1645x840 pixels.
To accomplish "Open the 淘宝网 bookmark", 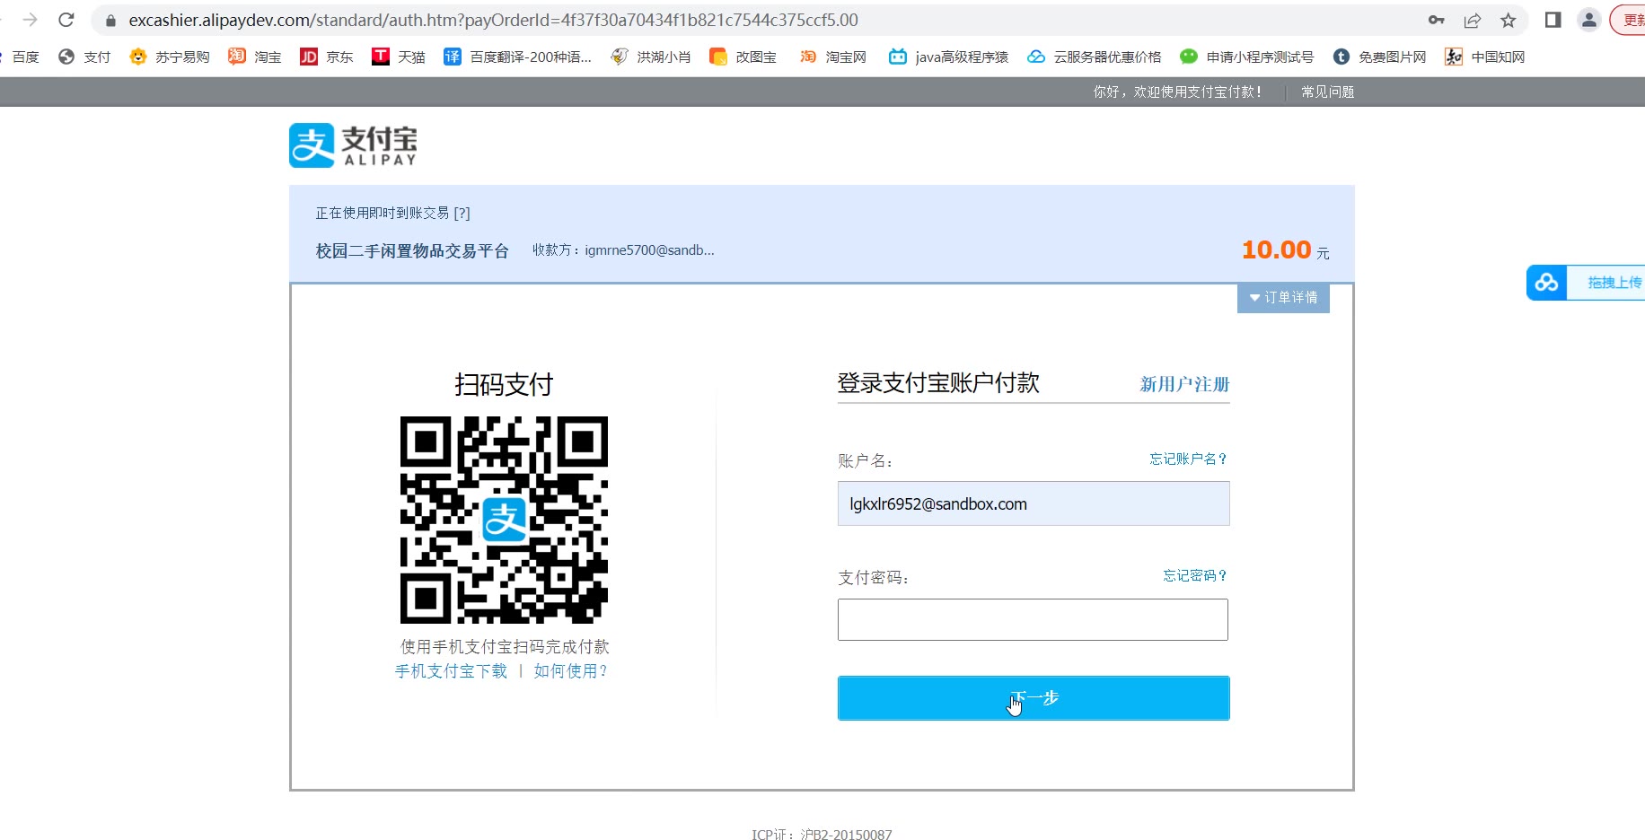I will 833,57.
